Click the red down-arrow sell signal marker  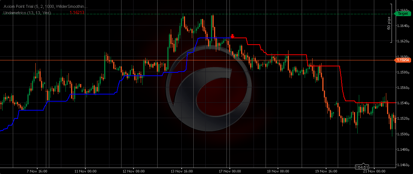click(x=232, y=36)
